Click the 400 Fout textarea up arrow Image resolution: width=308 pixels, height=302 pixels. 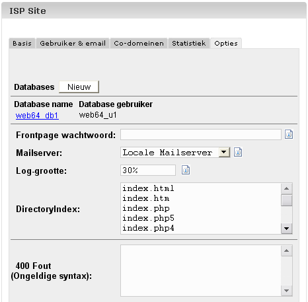coord(287,250)
